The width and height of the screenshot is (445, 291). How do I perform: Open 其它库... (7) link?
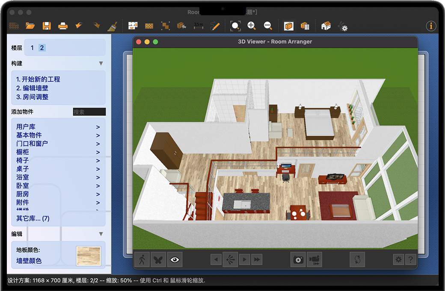[x=33, y=218]
